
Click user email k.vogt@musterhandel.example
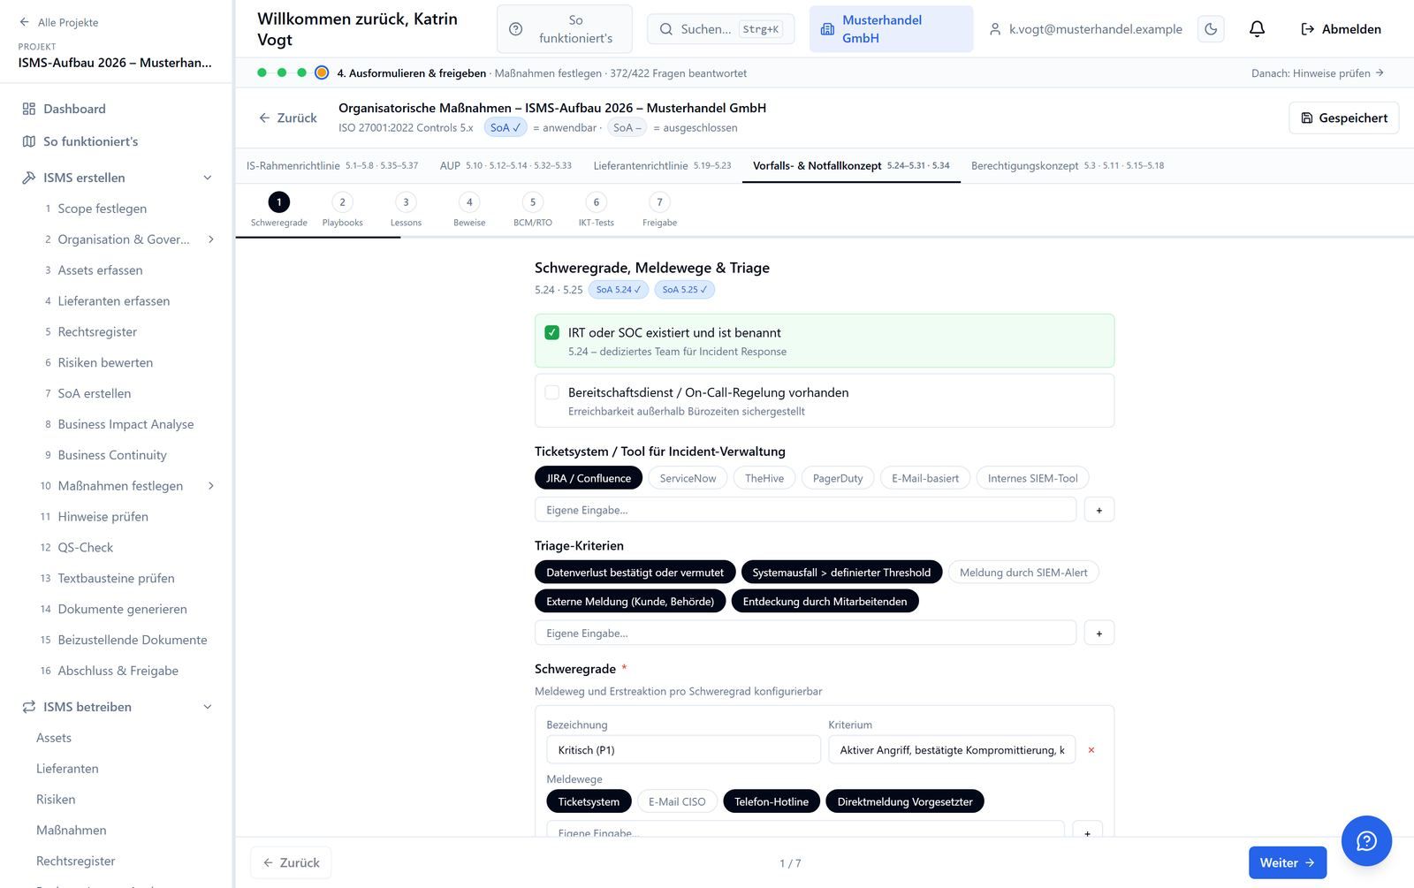(x=1085, y=29)
